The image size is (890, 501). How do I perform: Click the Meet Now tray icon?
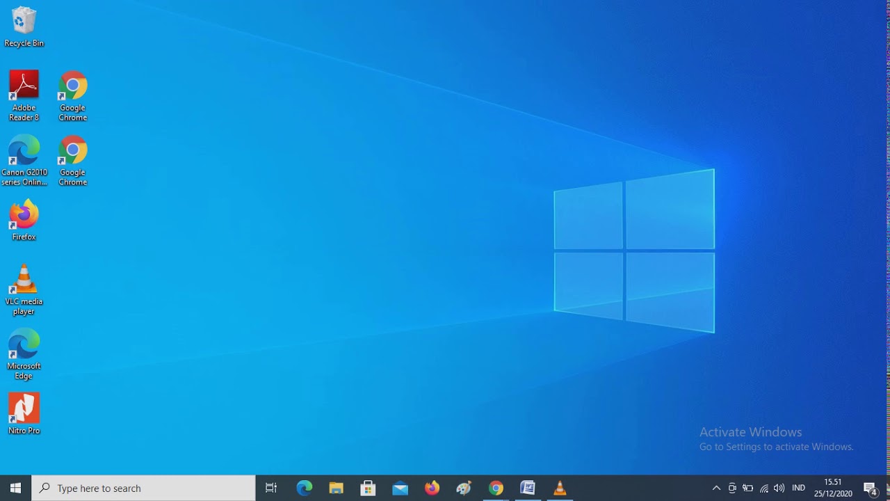coord(732,488)
